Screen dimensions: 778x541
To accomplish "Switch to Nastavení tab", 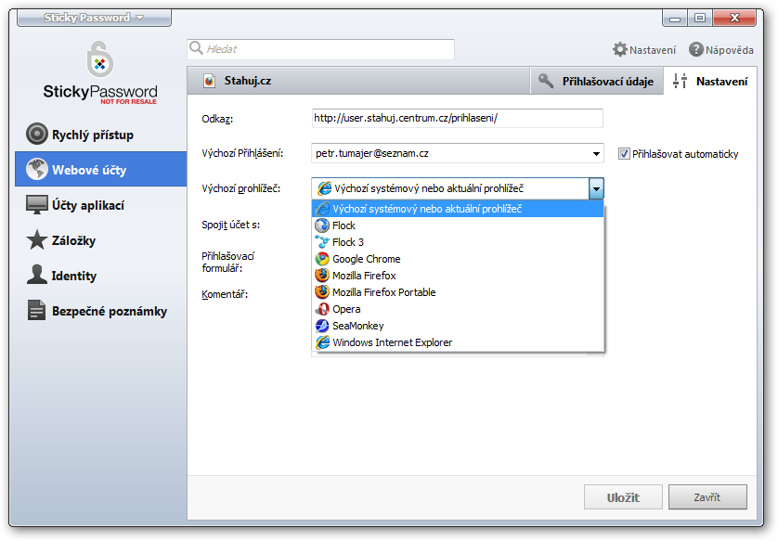I will coord(710,81).
